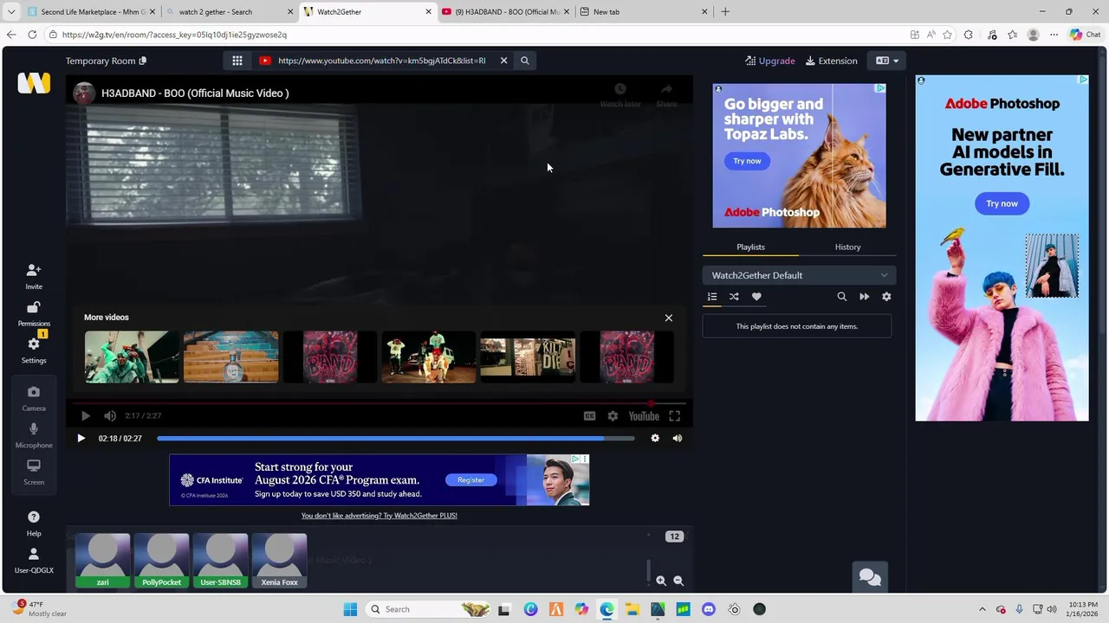Switch to the New tab browser tab
Viewport: 1109px width, 623px height.
643,12
